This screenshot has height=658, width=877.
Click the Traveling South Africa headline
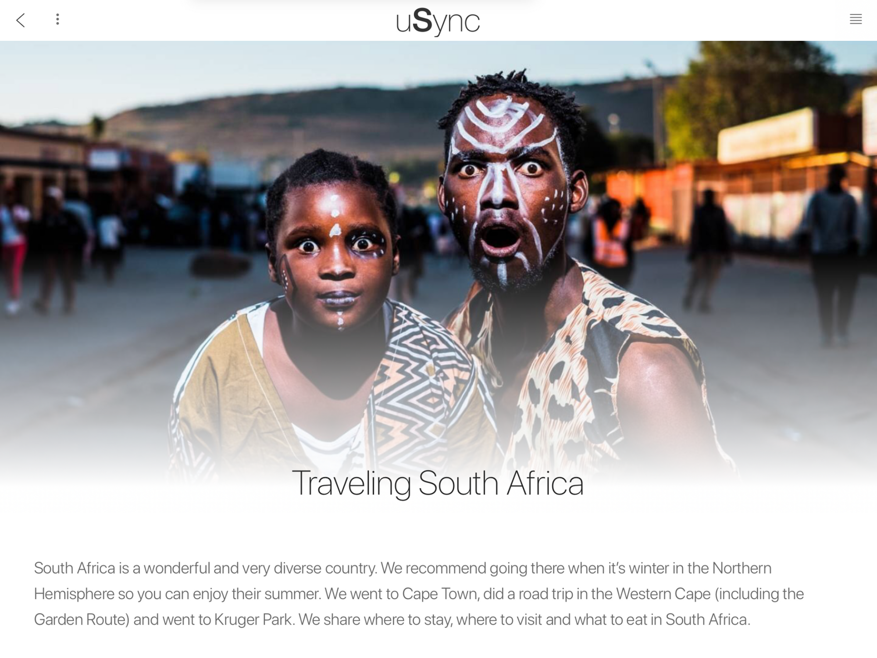438,483
